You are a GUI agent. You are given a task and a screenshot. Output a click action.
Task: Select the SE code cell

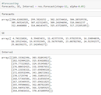51,33
